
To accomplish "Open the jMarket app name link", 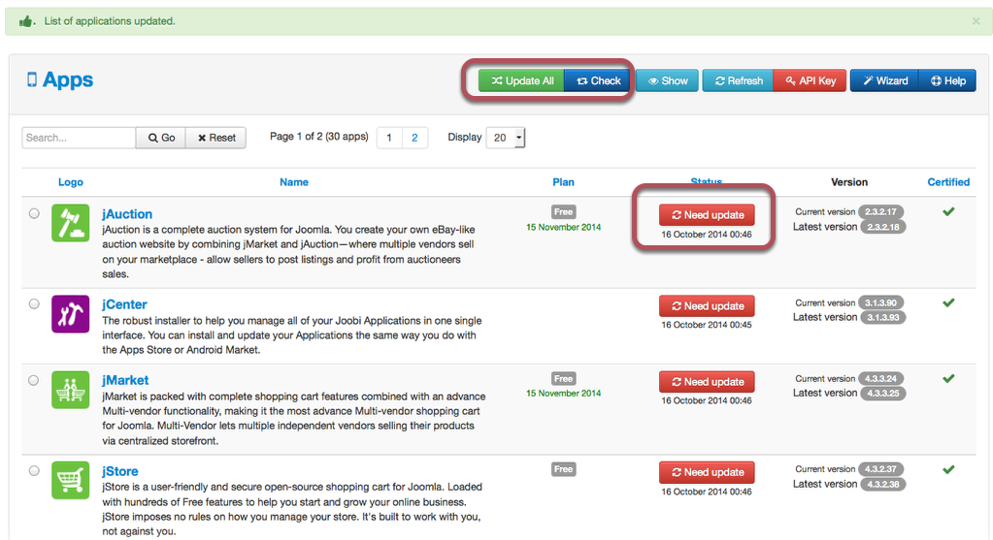I will pos(125,380).
